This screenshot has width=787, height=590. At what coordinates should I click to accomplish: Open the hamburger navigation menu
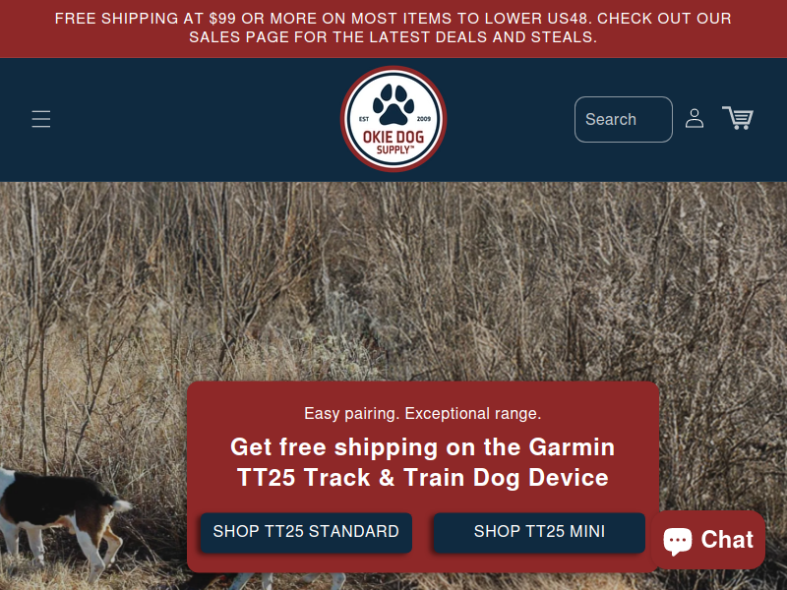click(x=40, y=119)
